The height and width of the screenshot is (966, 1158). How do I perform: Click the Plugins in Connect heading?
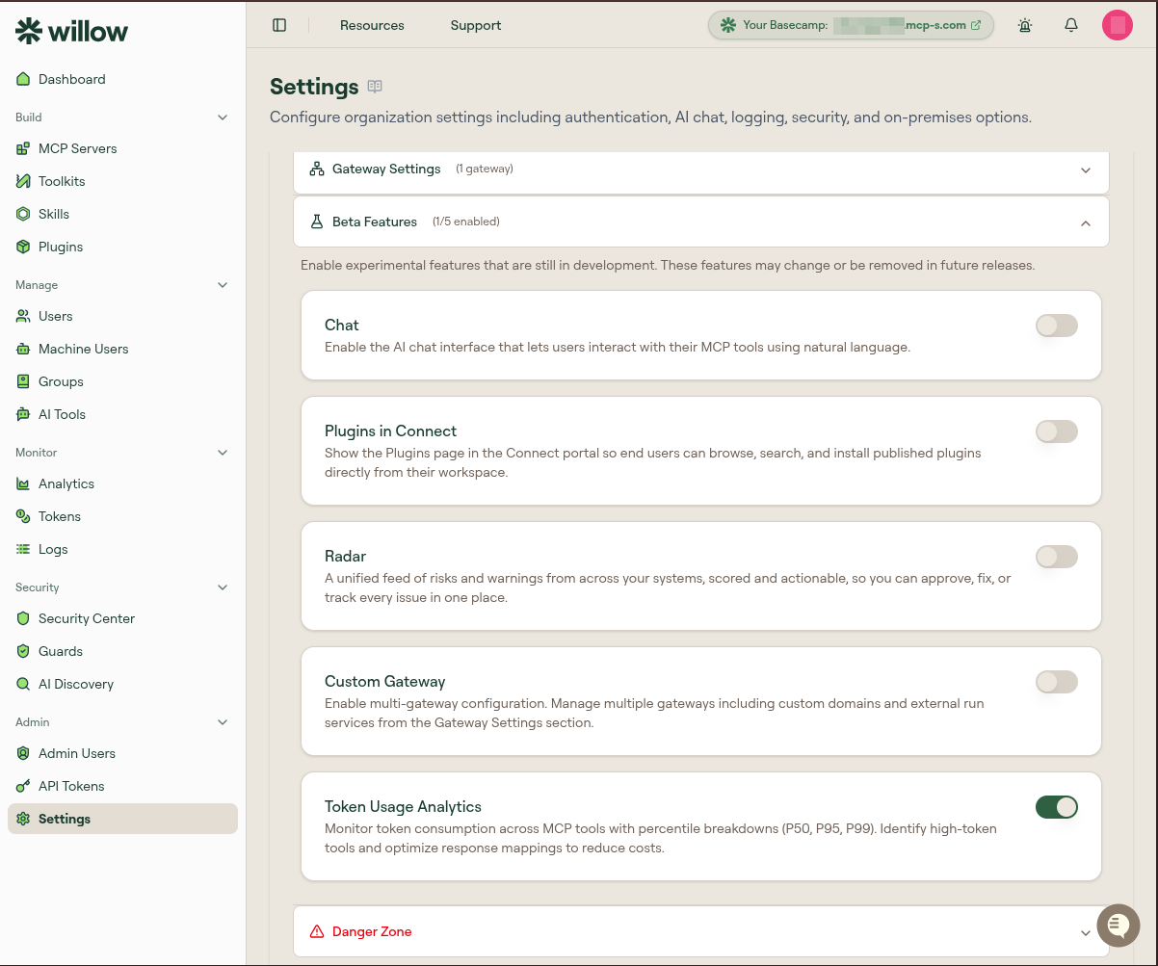[390, 431]
